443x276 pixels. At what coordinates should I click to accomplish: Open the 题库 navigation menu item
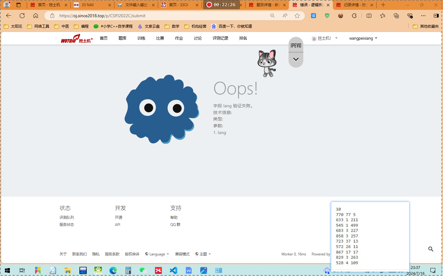[122, 38]
